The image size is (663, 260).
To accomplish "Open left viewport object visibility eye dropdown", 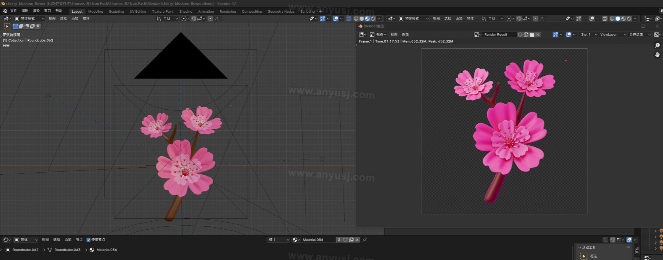I will (x=313, y=19).
